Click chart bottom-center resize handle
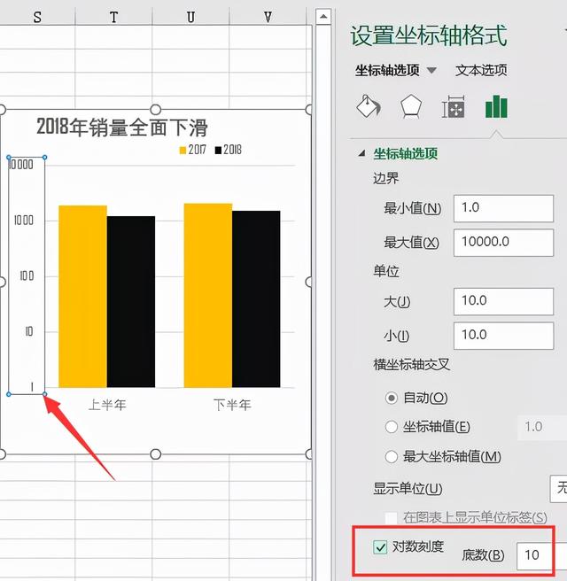Screen dimensions: 567x581 (156, 454)
